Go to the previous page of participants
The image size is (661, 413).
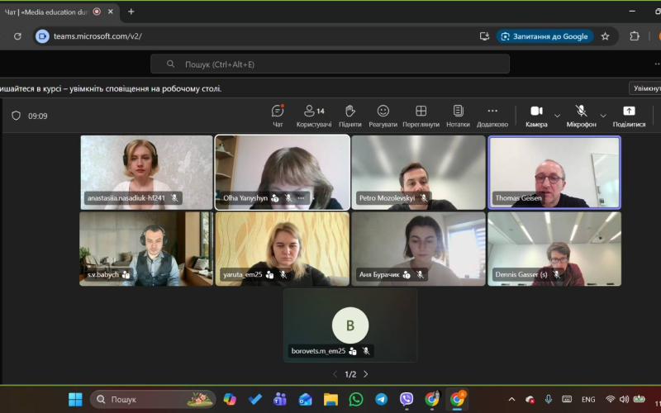tap(335, 374)
